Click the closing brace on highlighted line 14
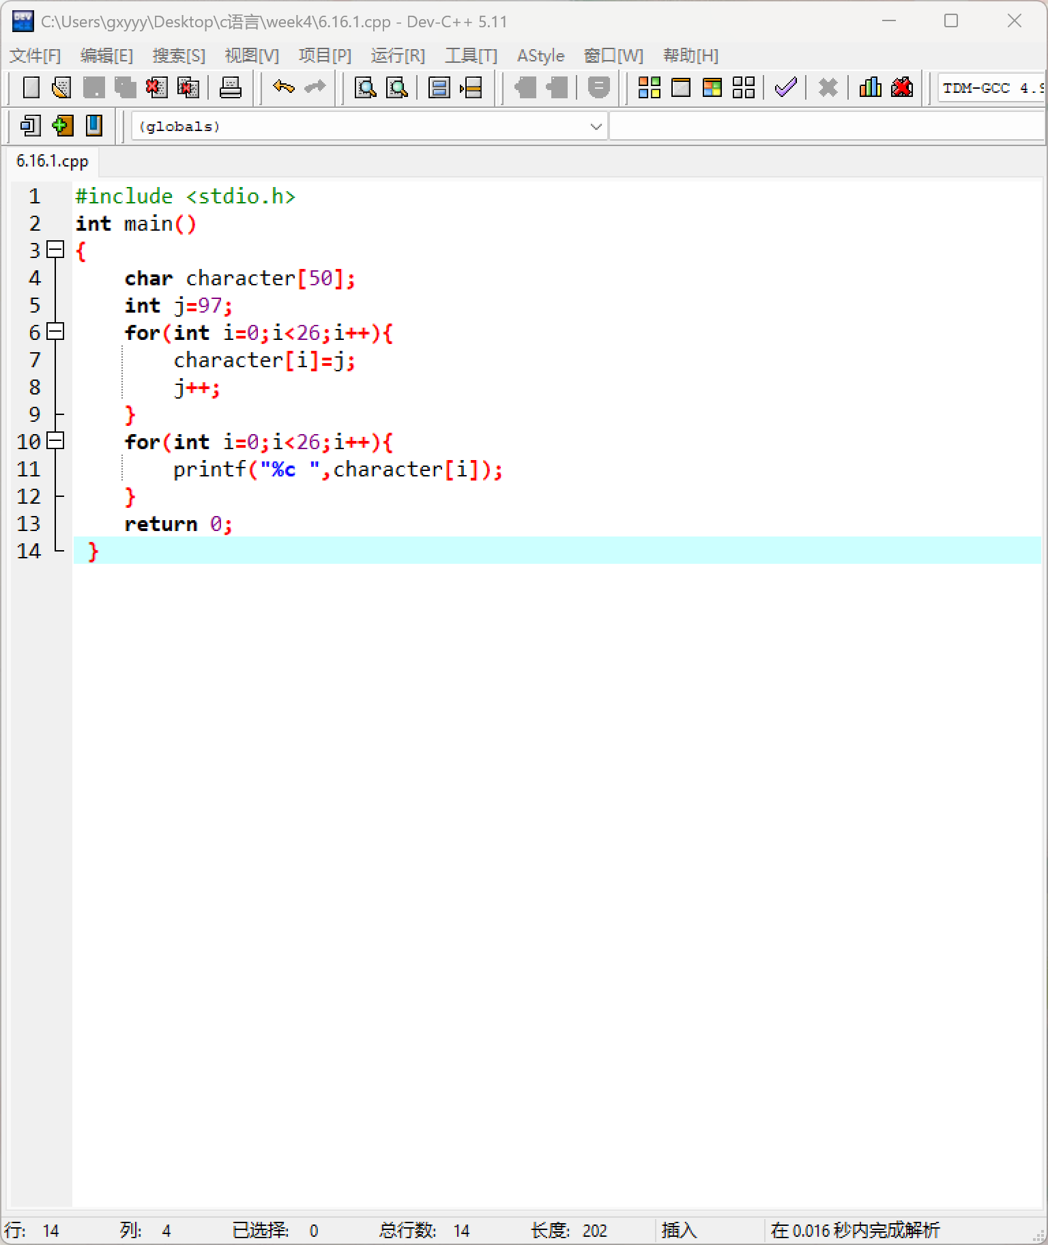 93,552
